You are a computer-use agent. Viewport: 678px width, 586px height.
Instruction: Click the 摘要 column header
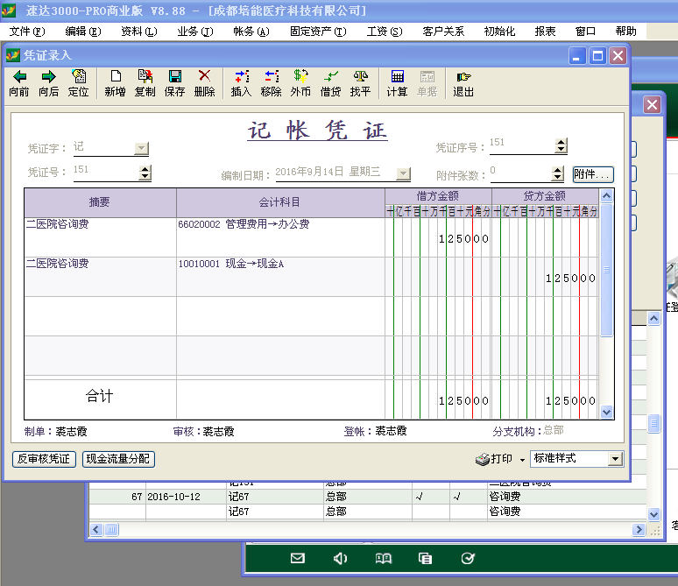coord(100,202)
